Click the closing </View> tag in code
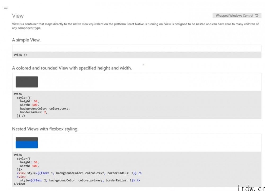The width and height of the screenshot is (265, 191). point(19,184)
